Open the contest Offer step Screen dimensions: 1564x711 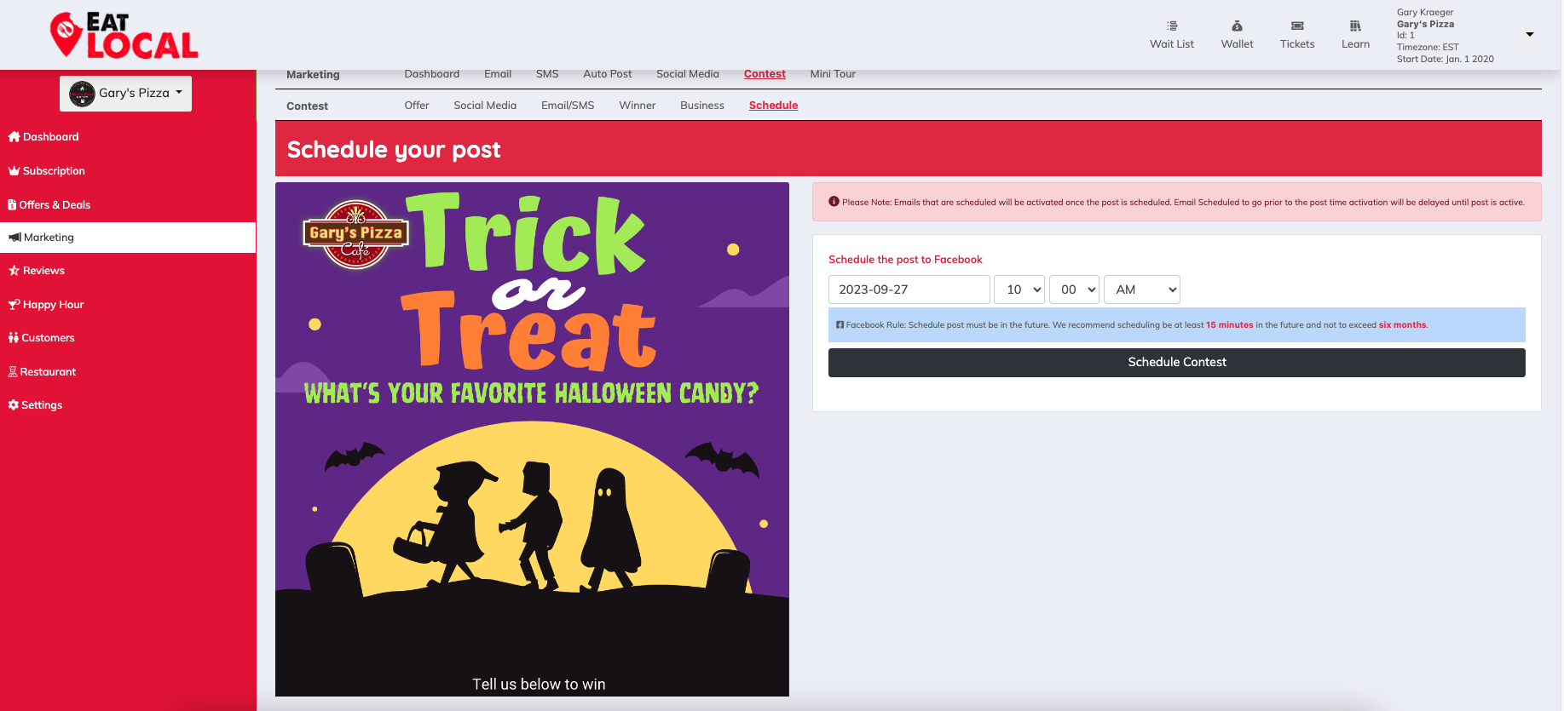(417, 106)
